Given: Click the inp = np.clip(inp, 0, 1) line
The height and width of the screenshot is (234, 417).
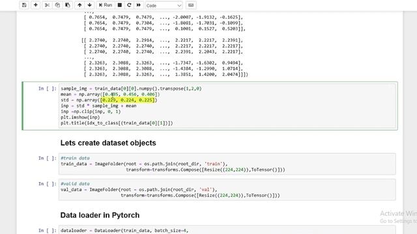Looking at the screenshot, I should point(91,112).
